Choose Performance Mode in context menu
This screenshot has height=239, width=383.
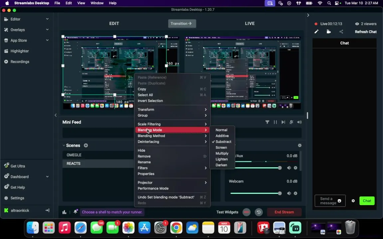(172, 189)
